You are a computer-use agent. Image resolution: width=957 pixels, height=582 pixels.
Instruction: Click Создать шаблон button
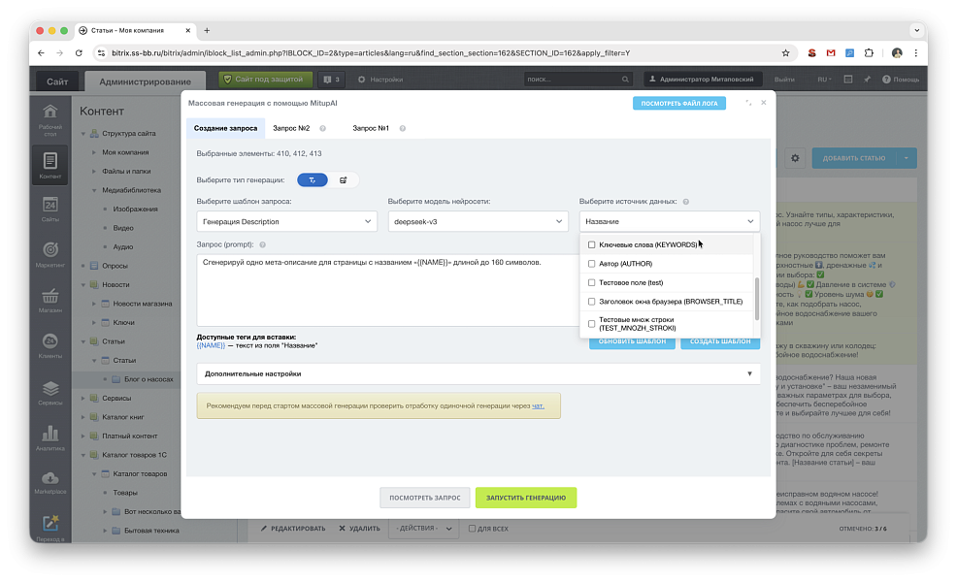720,341
